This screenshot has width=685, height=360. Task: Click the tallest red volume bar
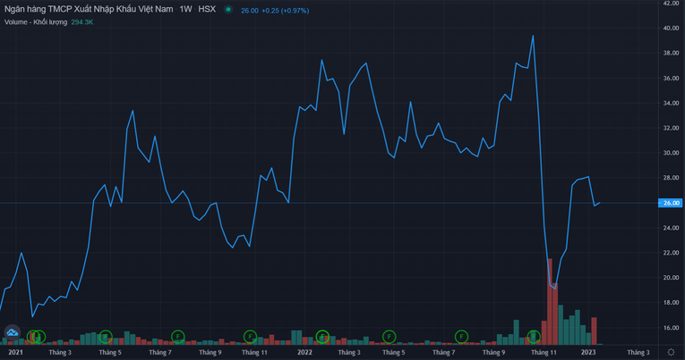pyautogui.click(x=550, y=301)
